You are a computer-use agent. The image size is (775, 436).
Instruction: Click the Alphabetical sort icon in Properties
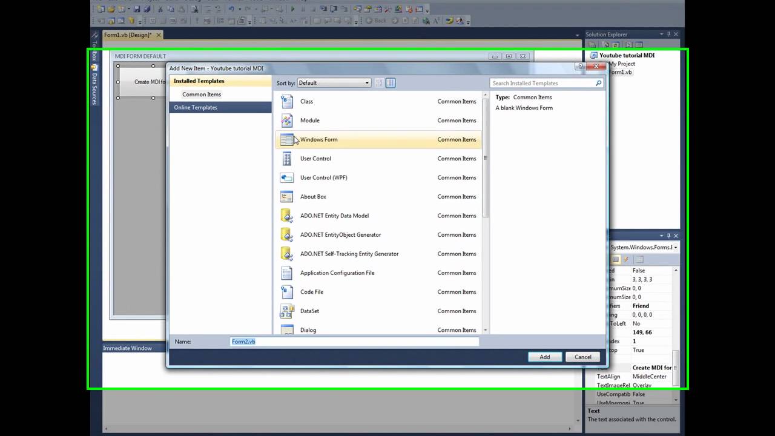tap(615, 259)
